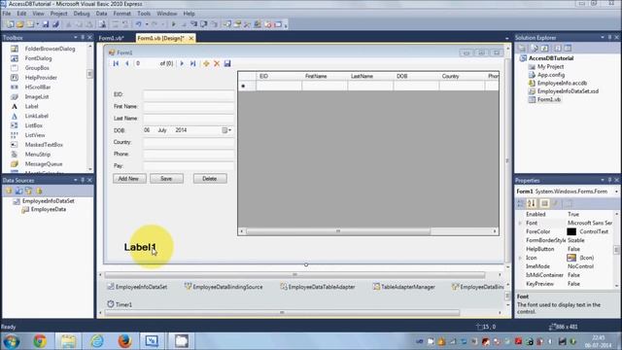Click the Add New button on form
The width and height of the screenshot is (622, 350).
tap(129, 179)
